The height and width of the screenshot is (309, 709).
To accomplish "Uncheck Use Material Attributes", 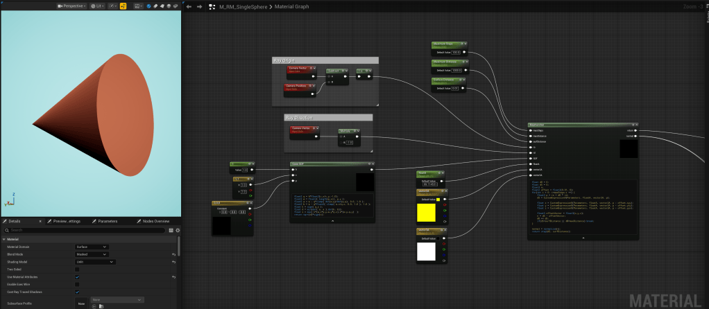I will tap(77, 277).
